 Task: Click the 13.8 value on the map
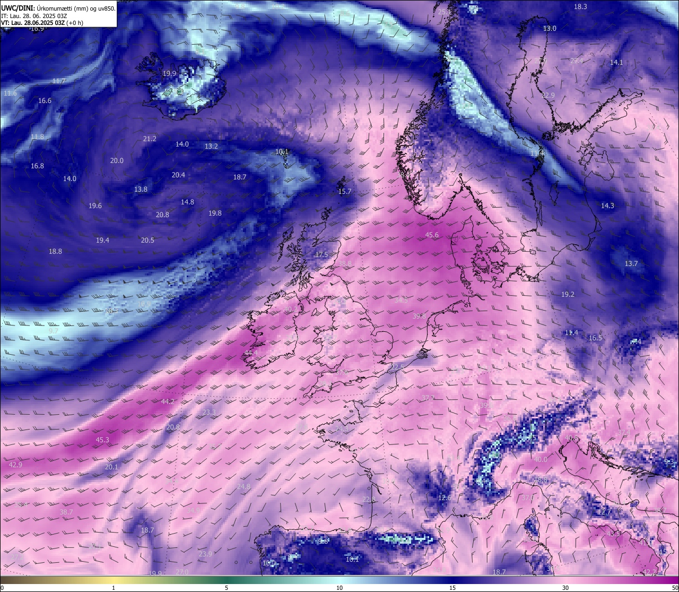[141, 190]
